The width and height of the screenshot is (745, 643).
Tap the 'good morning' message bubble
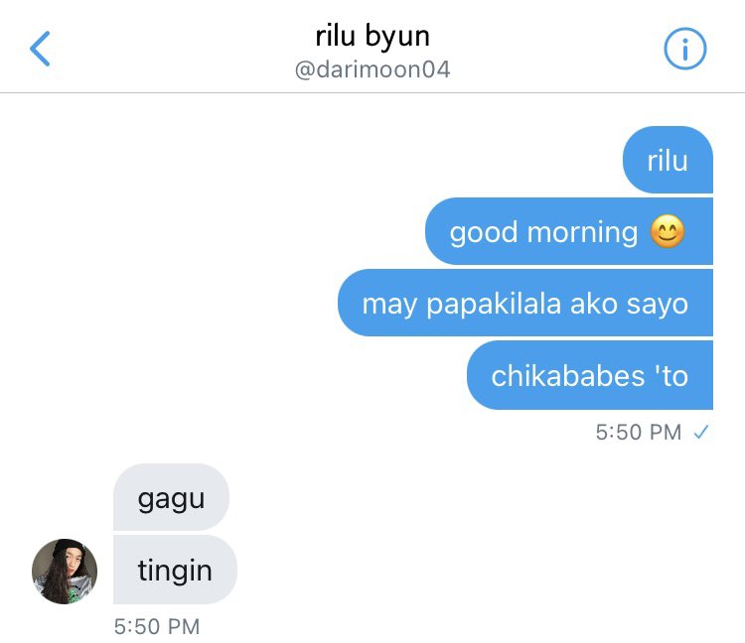tap(569, 231)
